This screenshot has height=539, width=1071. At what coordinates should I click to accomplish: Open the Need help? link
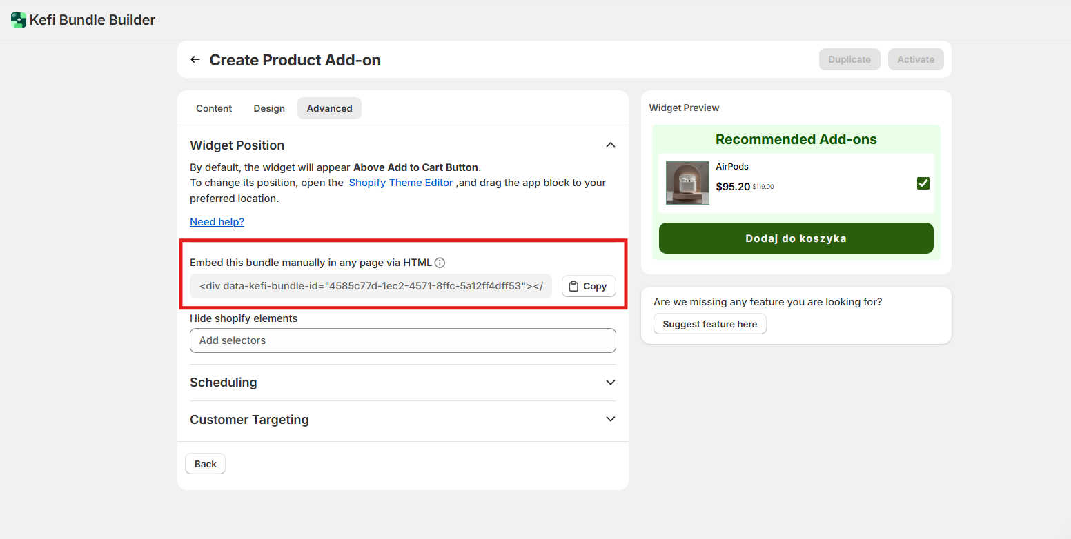tap(217, 222)
